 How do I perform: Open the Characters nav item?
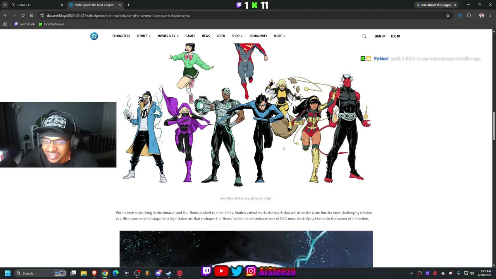[x=121, y=36]
